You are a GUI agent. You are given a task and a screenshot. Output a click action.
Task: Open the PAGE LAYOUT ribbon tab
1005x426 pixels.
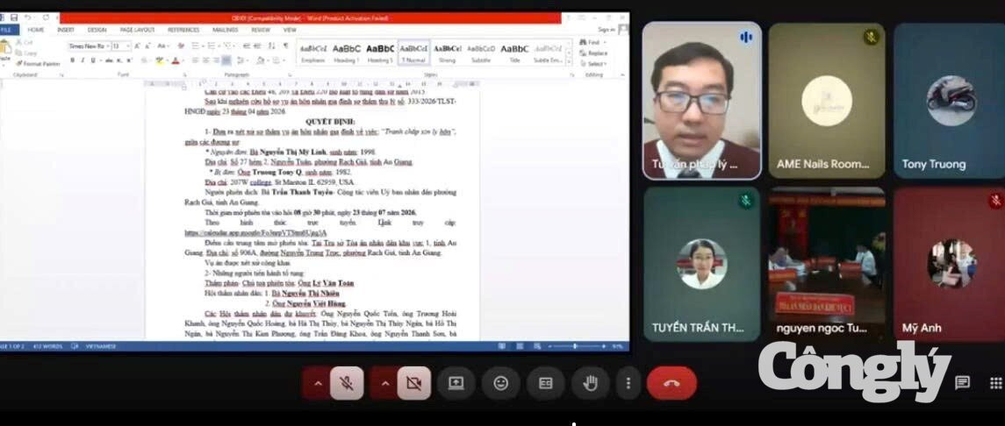click(x=137, y=30)
